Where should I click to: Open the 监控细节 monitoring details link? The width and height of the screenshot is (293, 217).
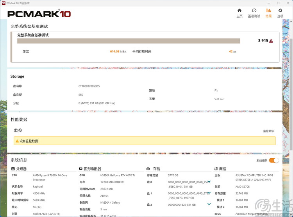pos(268,131)
